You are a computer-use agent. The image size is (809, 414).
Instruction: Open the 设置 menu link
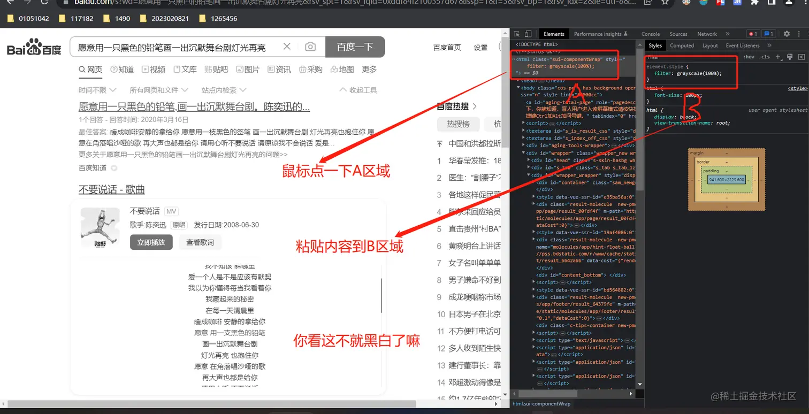pos(480,47)
